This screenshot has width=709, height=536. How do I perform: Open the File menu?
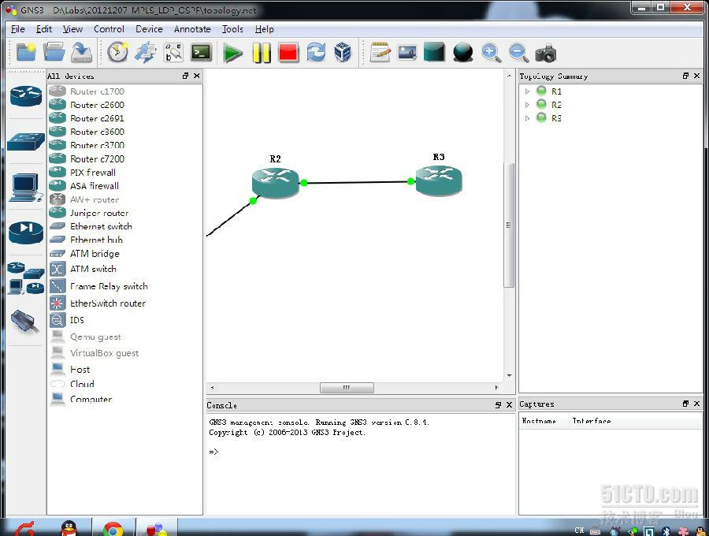tap(18, 29)
